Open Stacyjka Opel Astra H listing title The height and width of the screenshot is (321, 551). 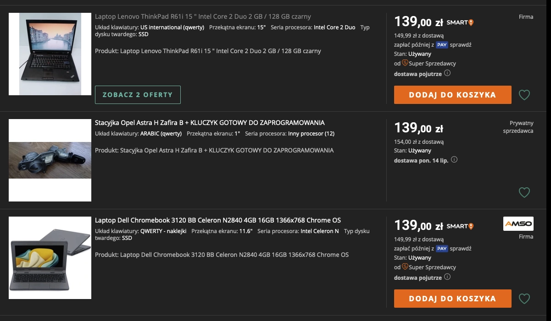click(210, 123)
